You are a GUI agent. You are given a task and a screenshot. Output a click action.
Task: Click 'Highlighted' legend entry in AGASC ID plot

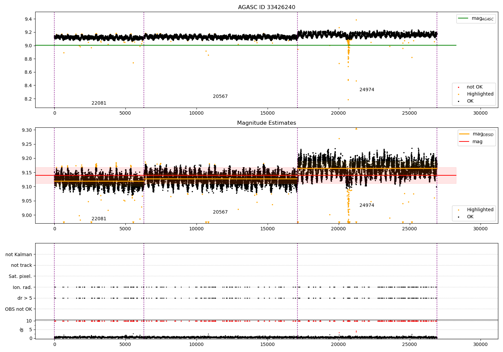[480, 94]
